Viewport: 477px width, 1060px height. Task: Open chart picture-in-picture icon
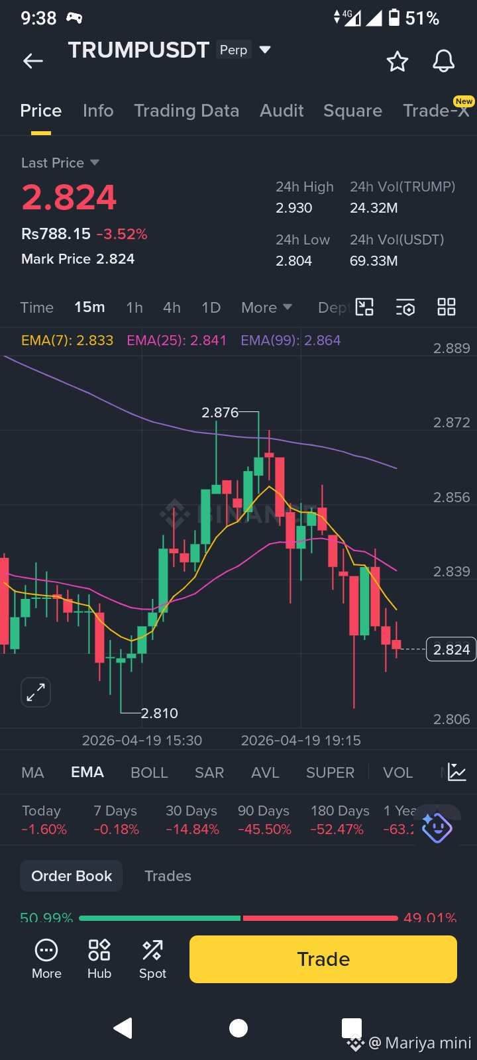pos(365,307)
